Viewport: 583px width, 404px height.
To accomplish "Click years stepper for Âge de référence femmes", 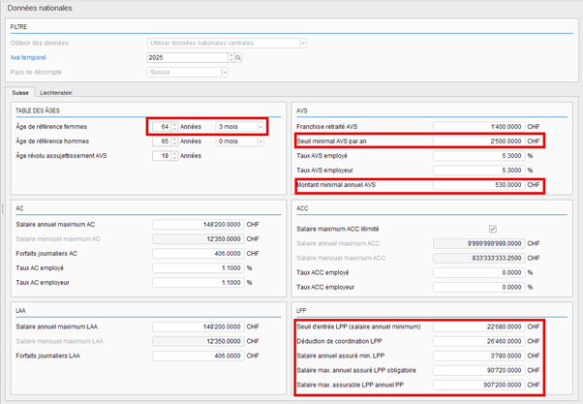I will tap(174, 127).
